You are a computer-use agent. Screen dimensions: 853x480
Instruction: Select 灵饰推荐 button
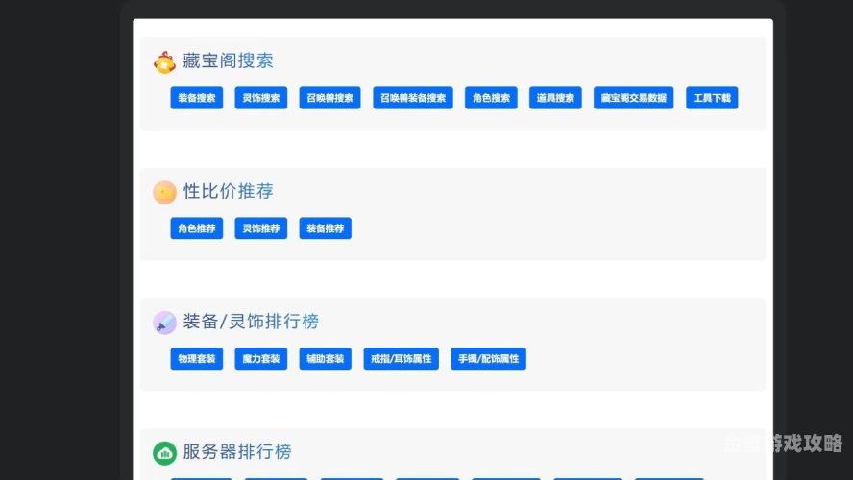pyautogui.click(x=261, y=228)
